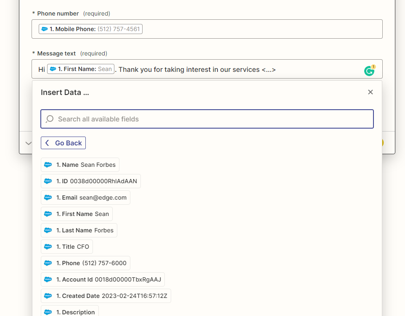Image resolution: width=405 pixels, height=316 pixels.
Task: Click the '1. ID' field entry
Action: tap(90, 181)
